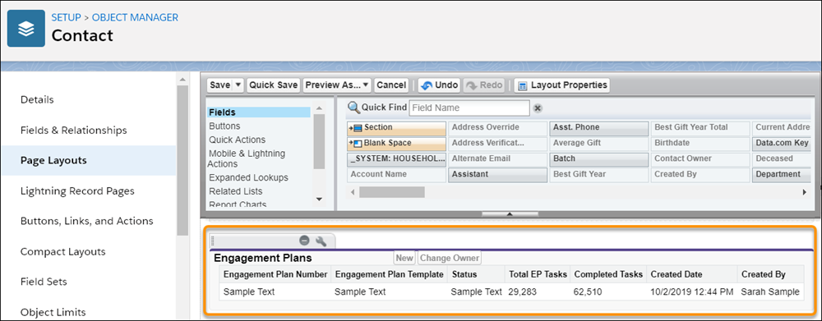Select the Average Gift field

(x=599, y=143)
